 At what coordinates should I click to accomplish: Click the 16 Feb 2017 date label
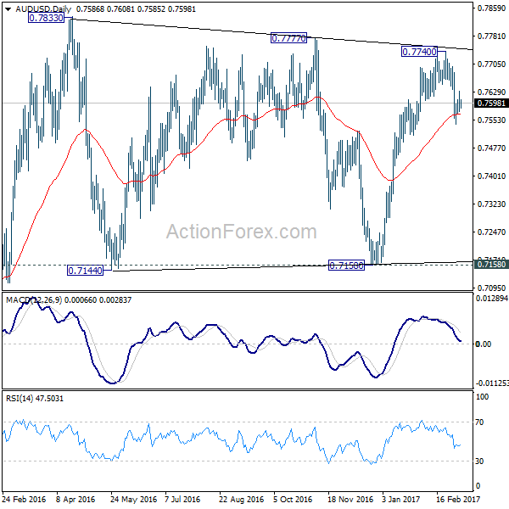click(458, 499)
